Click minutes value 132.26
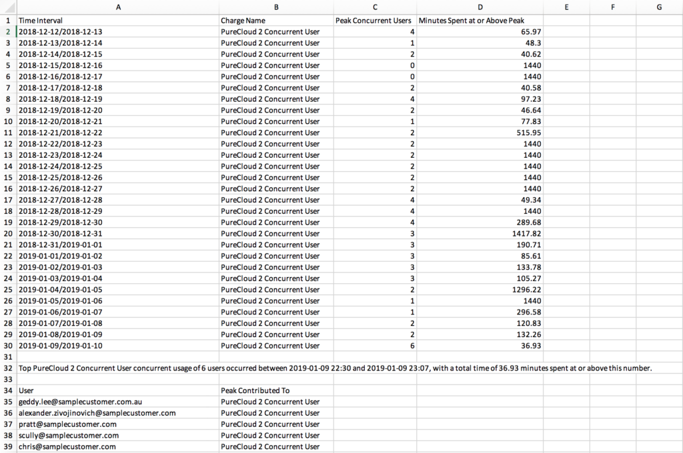 480,334
